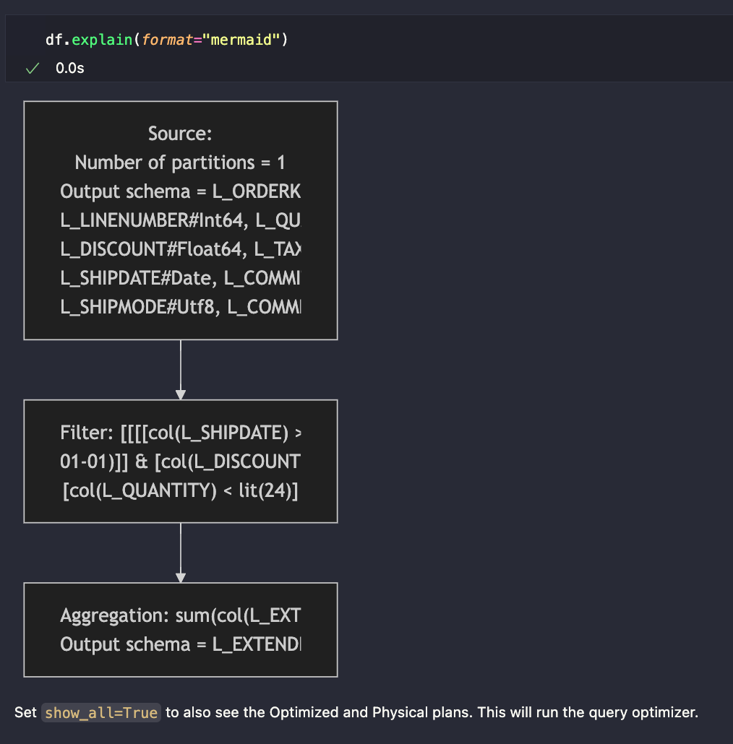Click the Filter node showing L_SHIPDATE condition
This screenshot has height=744, width=733.
point(180,461)
